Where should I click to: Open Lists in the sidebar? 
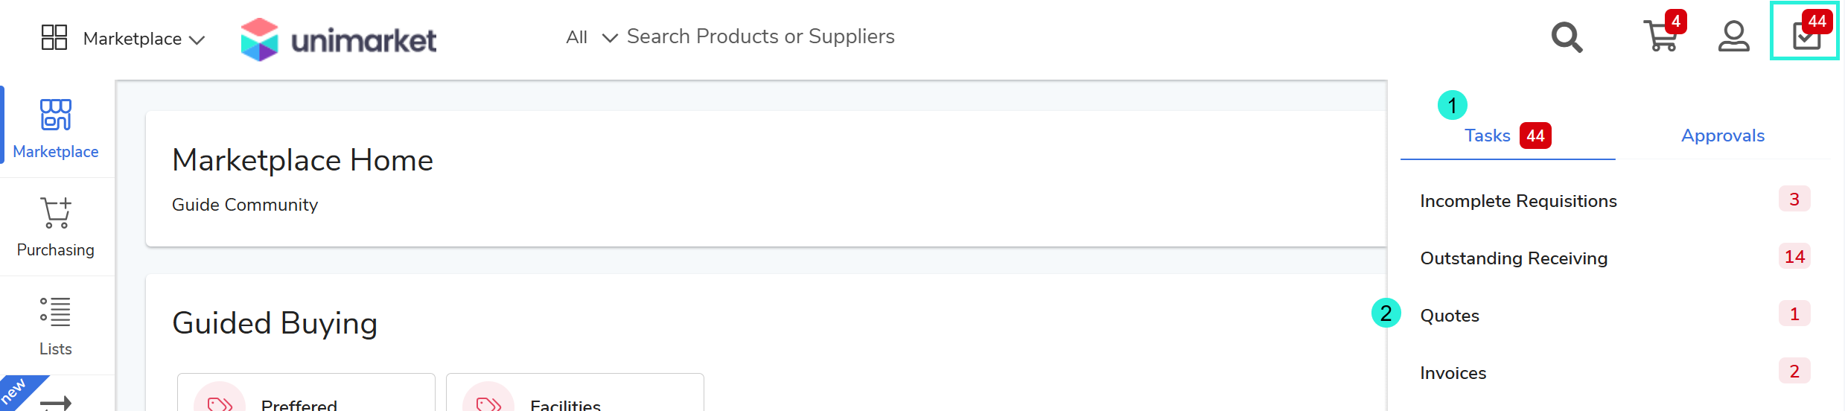(56, 325)
